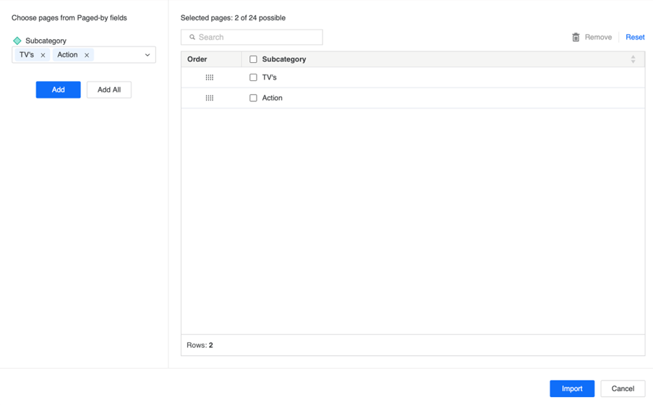Remove the TV's tag from Subcategory field
The width and height of the screenshot is (653, 405).
click(x=43, y=55)
